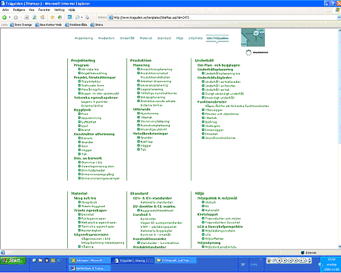
Task: Open the Hjälp menu
Action: click(x=72, y=10)
